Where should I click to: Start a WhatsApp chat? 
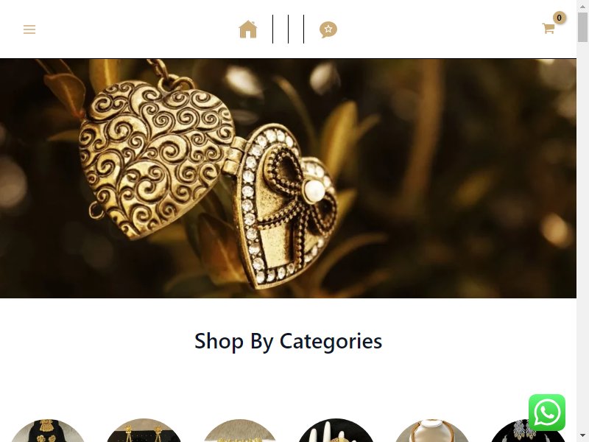point(546,413)
